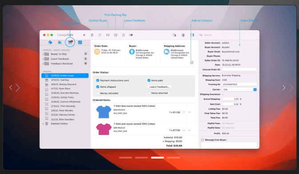Select the Ryan Glass order
Image resolution: width=299 pixels, height=174 pixels.
65,89
